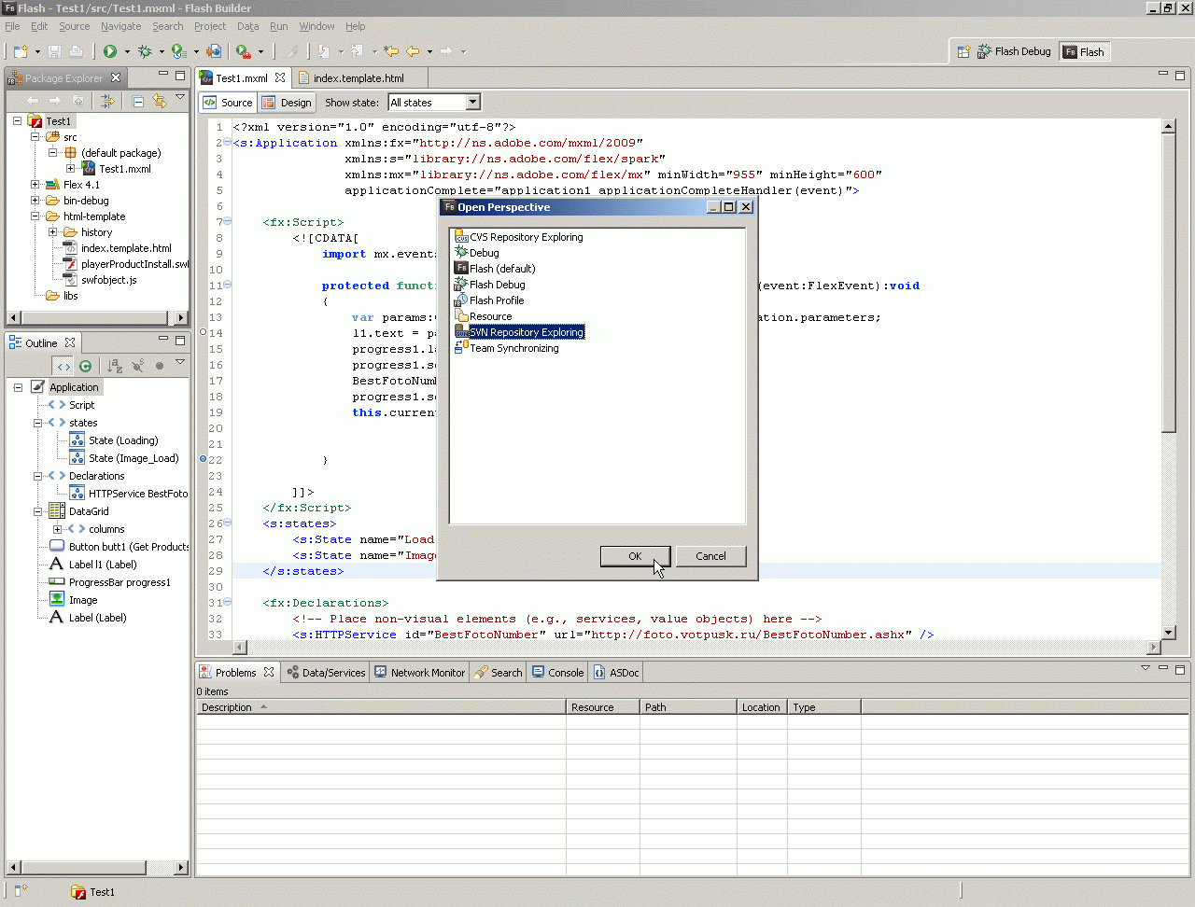Open the Navigate menu
The height and width of the screenshot is (907, 1195).
tap(120, 26)
